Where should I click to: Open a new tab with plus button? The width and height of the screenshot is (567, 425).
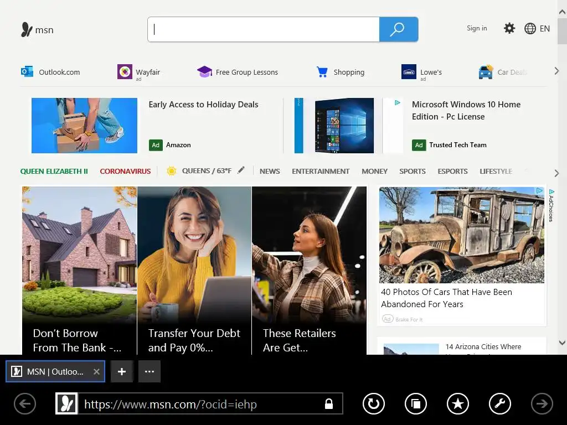point(122,371)
